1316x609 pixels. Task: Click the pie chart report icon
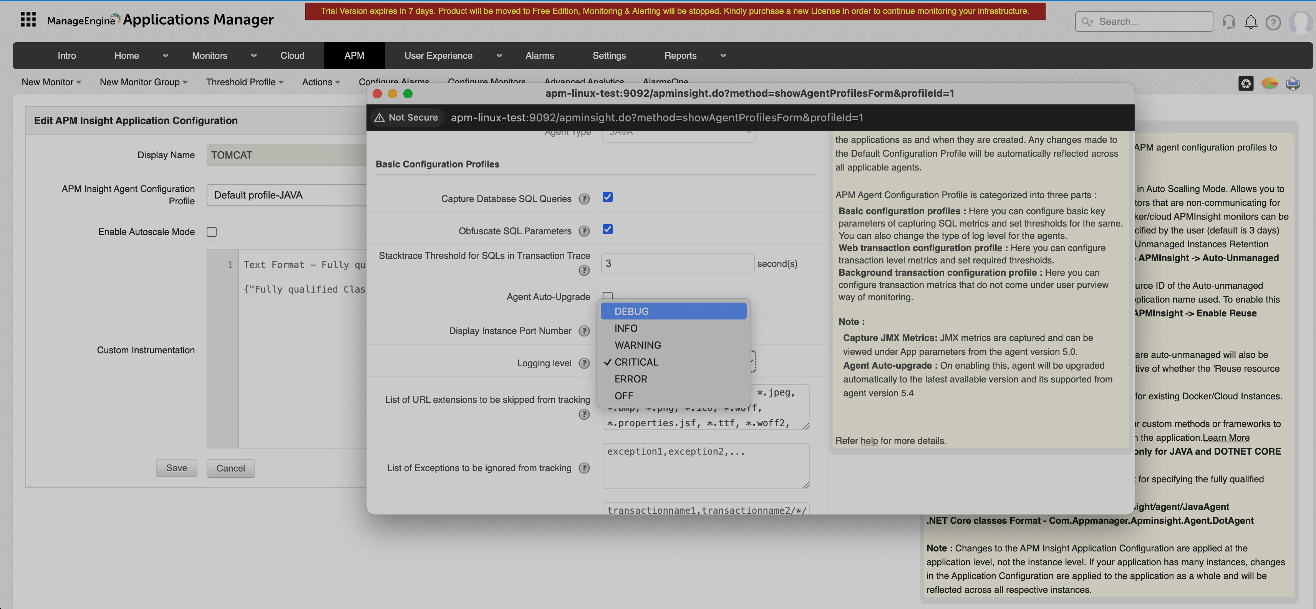pyautogui.click(x=1269, y=83)
